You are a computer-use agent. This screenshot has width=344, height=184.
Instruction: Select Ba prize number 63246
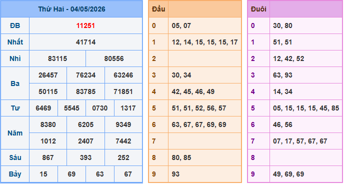(123, 75)
